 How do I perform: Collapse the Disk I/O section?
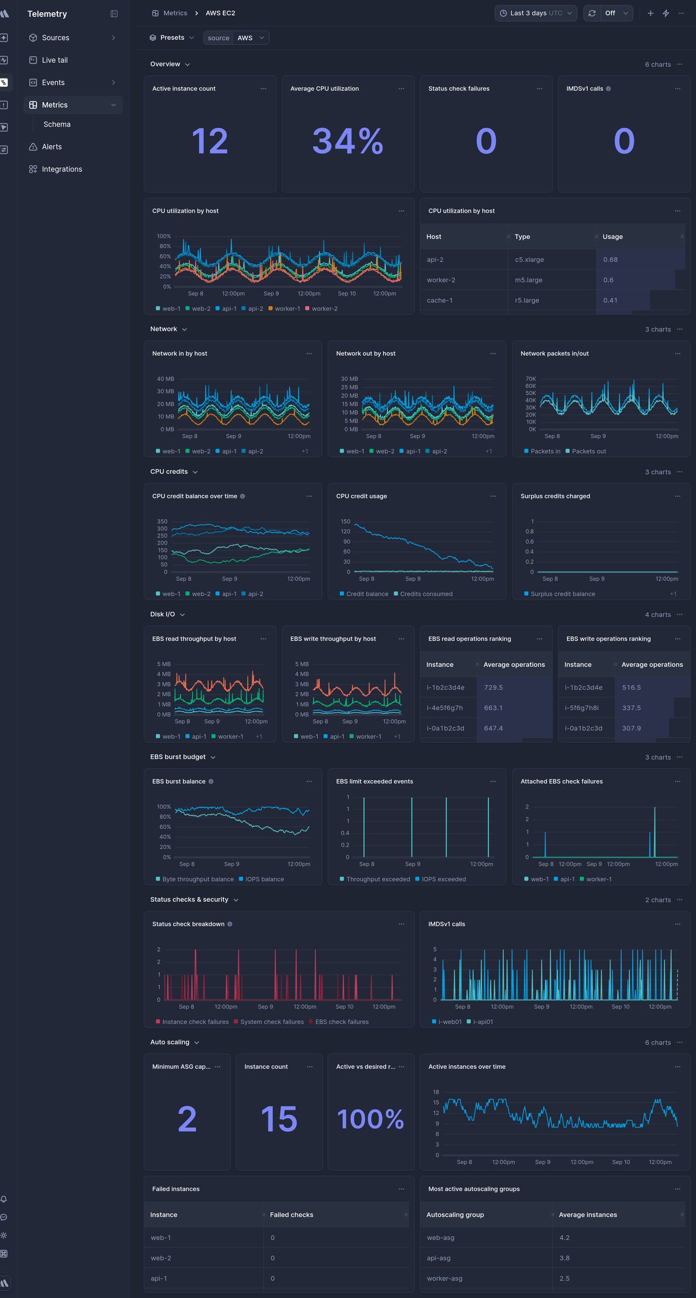tap(167, 615)
